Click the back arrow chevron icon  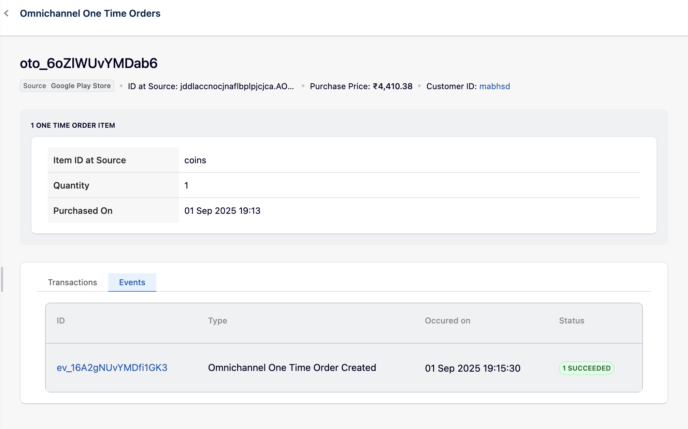point(6,13)
